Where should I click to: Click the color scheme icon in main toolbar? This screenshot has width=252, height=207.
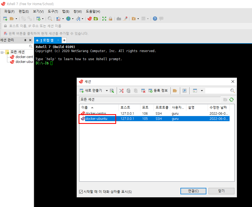pos(59,19)
